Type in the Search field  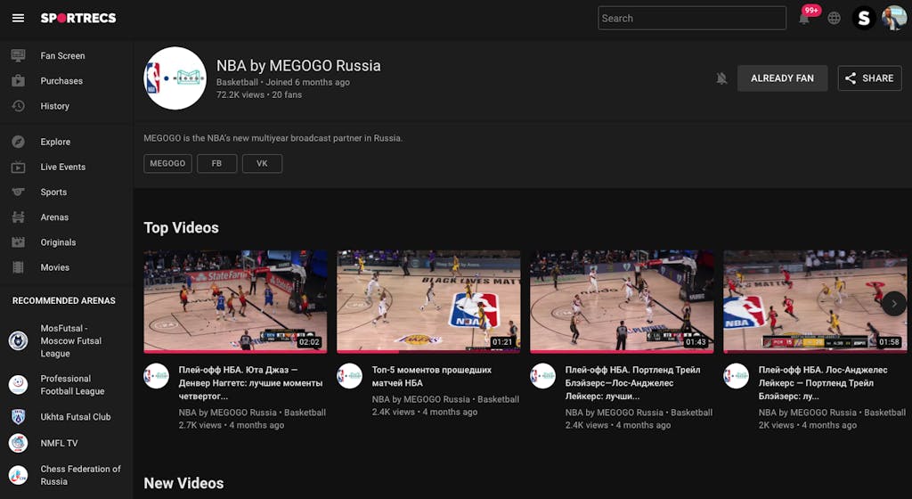click(x=691, y=18)
